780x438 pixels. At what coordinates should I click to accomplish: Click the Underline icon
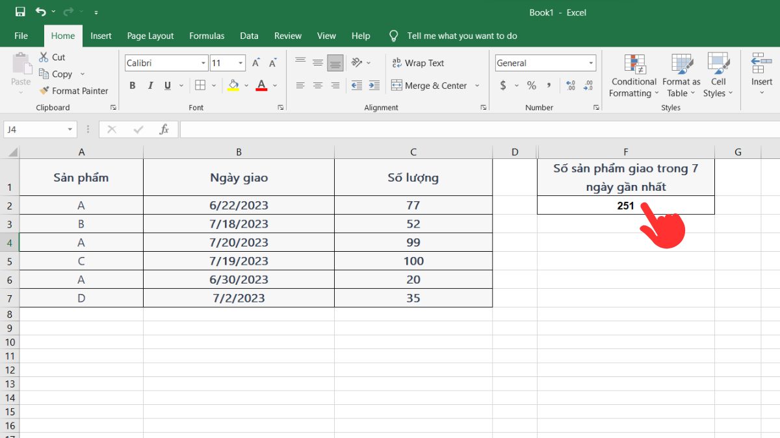pyautogui.click(x=168, y=85)
